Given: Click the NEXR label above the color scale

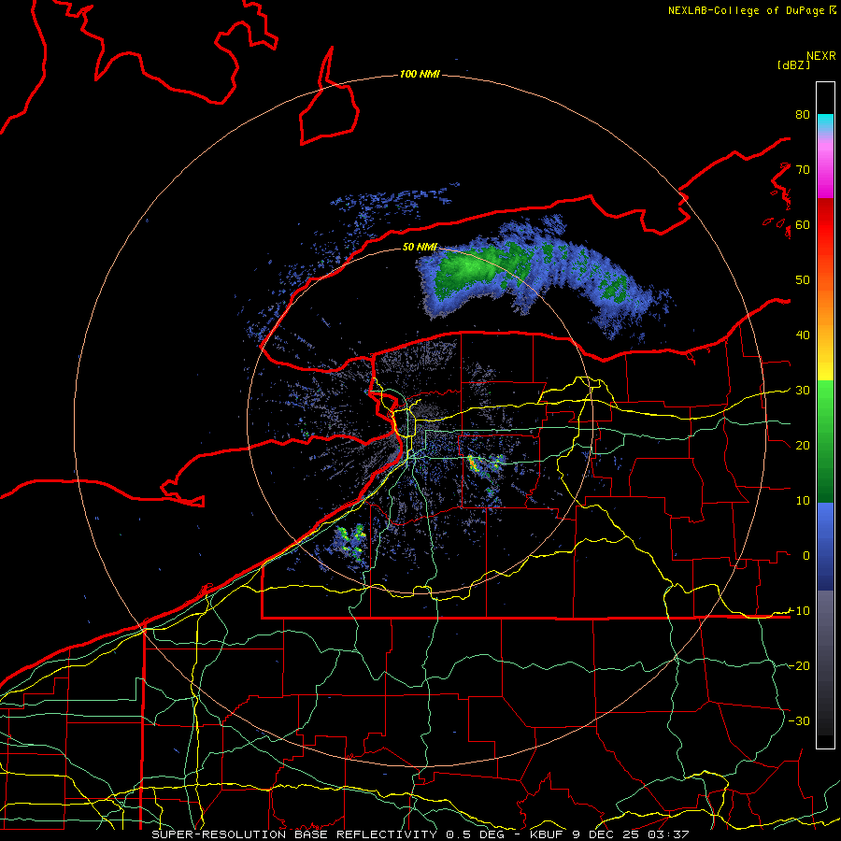Looking at the screenshot, I should click(821, 56).
